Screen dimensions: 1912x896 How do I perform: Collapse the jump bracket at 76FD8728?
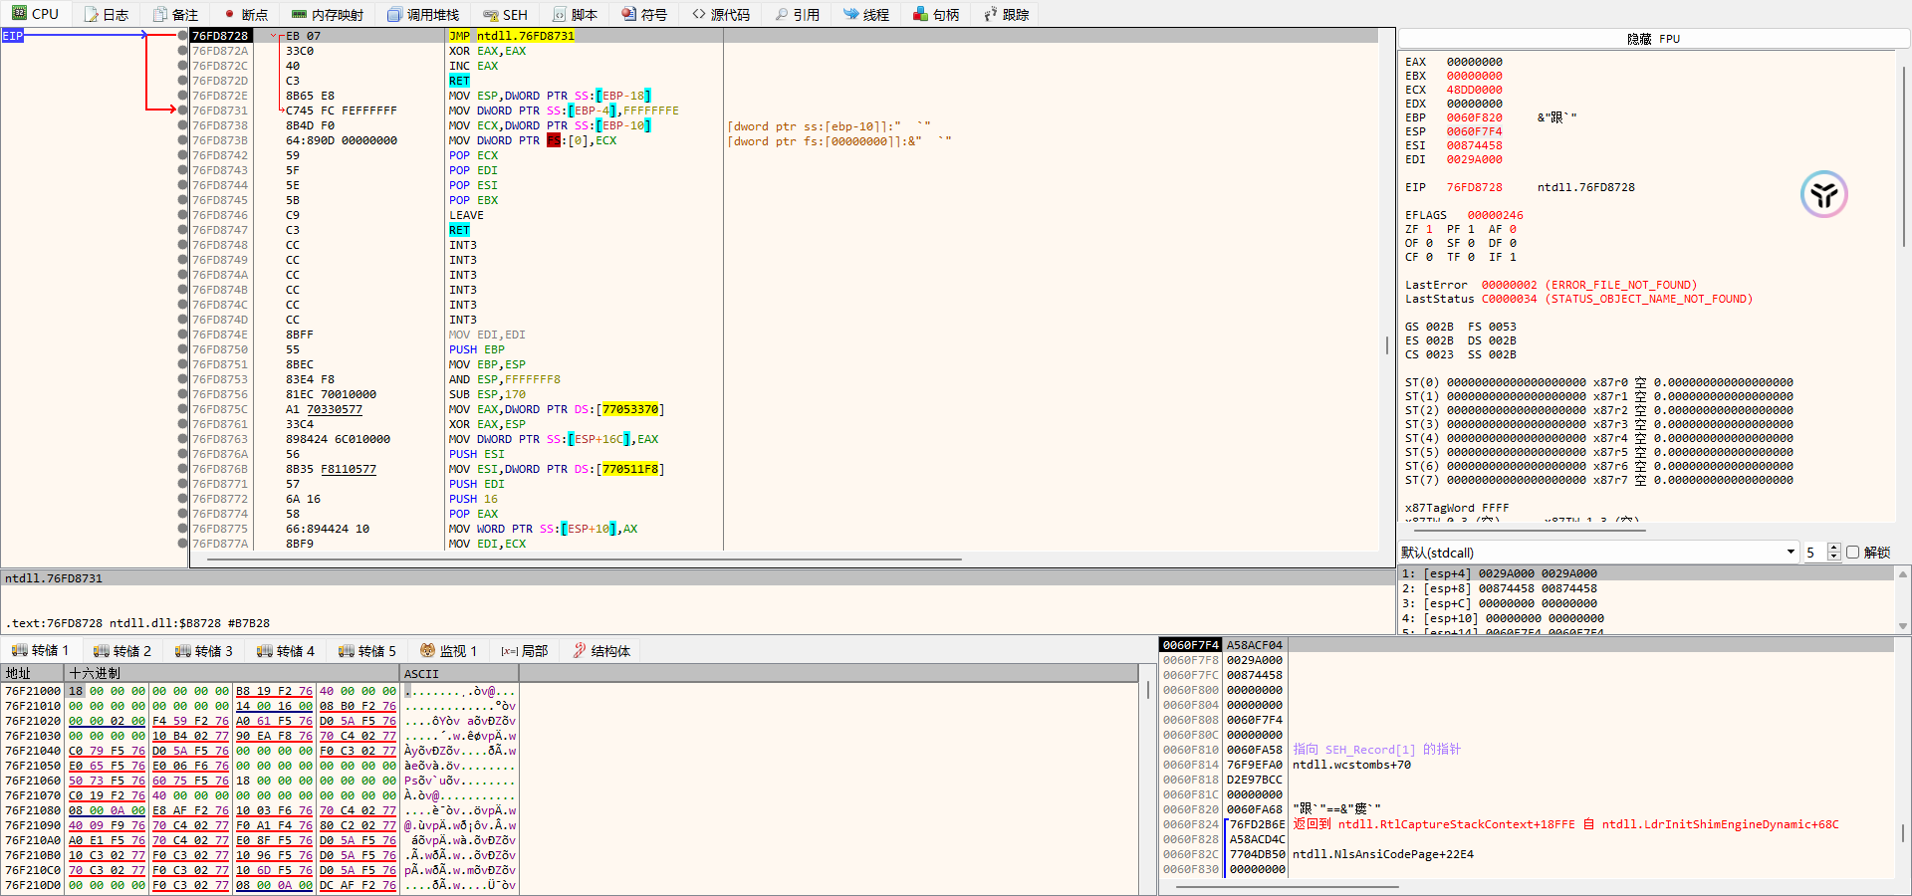pos(274,36)
